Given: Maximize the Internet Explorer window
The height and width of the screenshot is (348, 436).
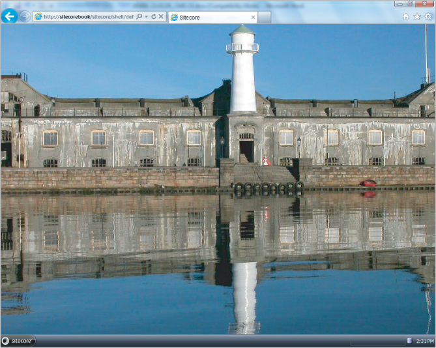Looking at the screenshot, I should click(x=410, y=4).
